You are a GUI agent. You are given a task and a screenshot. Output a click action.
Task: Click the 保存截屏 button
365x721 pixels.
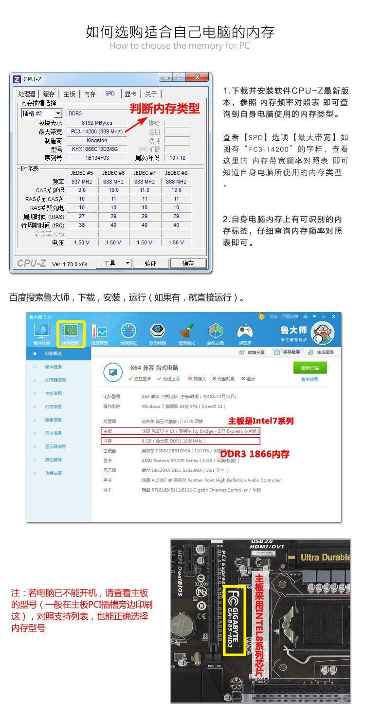click(287, 352)
